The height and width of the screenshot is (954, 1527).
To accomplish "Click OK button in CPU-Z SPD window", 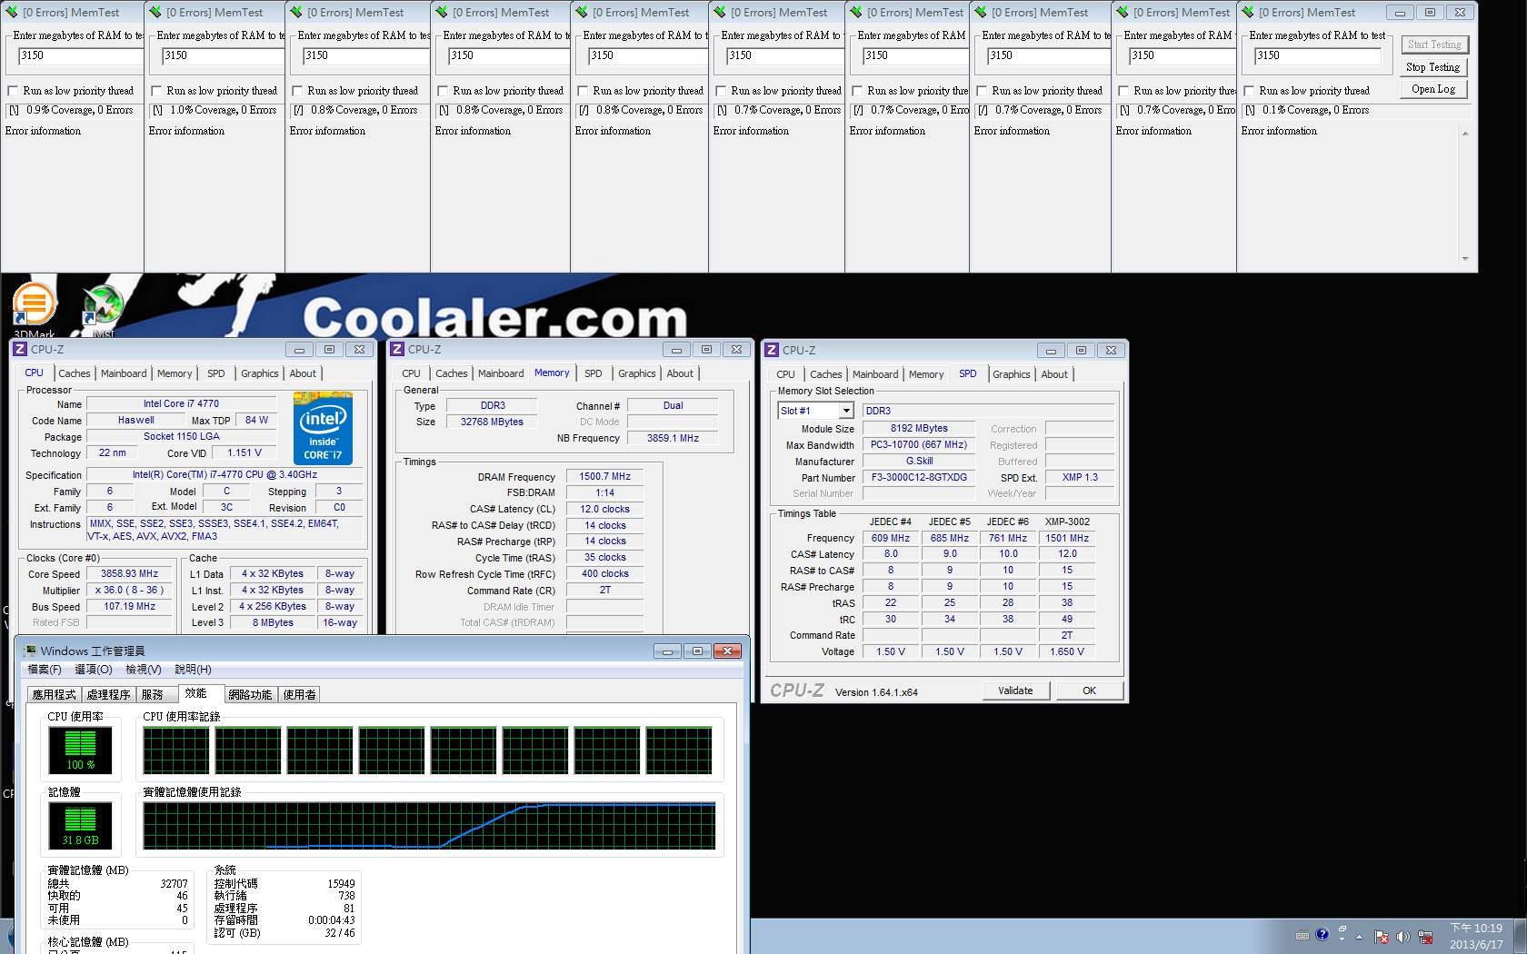I will click(x=1090, y=691).
